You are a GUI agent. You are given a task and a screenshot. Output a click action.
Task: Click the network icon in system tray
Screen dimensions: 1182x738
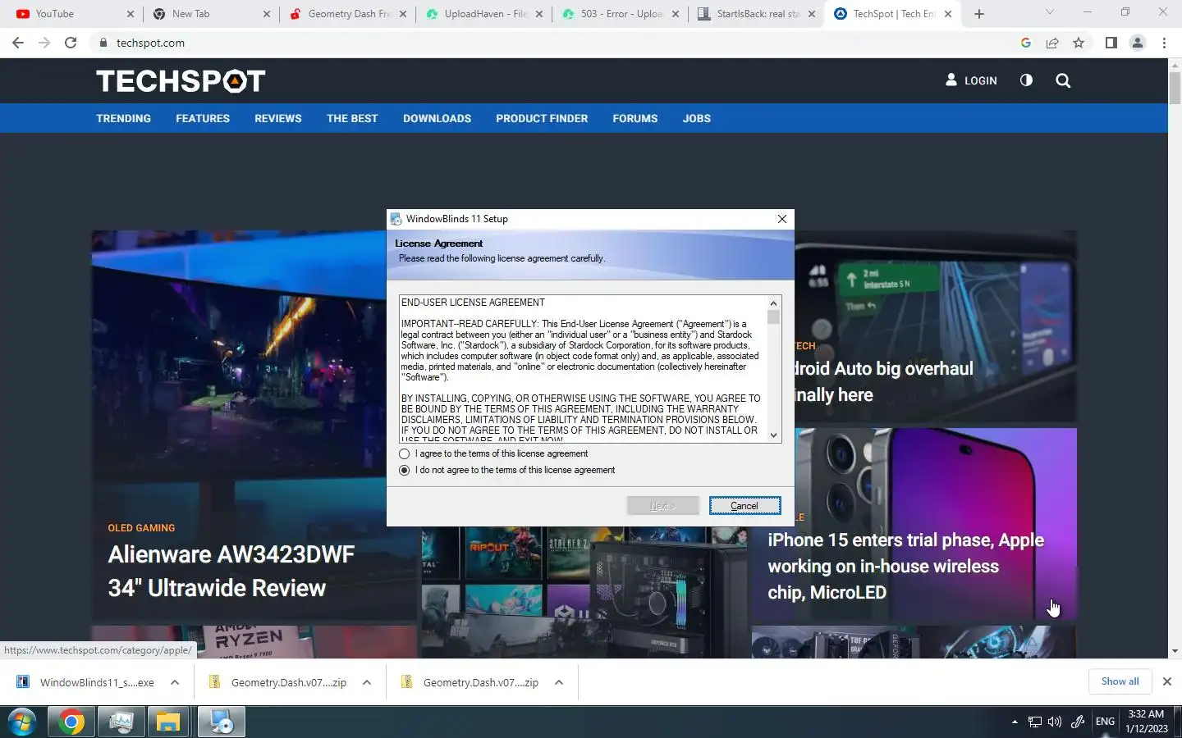point(1035,722)
